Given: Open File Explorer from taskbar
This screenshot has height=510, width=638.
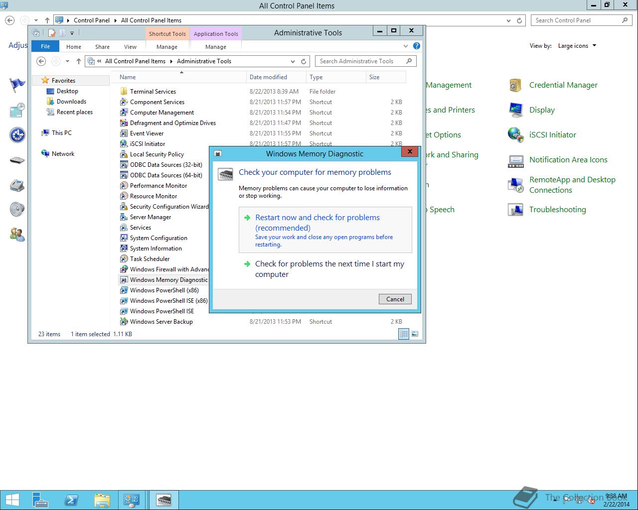Looking at the screenshot, I should pos(102,500).
